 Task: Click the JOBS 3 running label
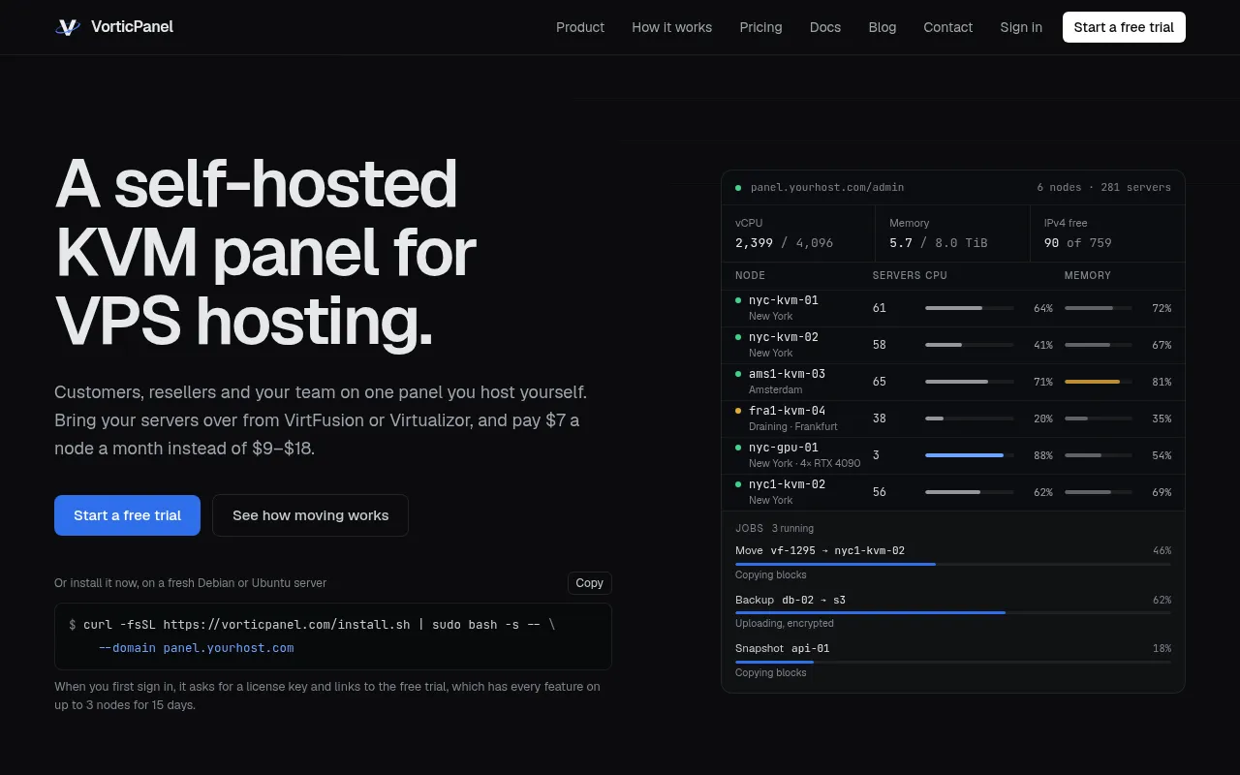click(774, 529)
